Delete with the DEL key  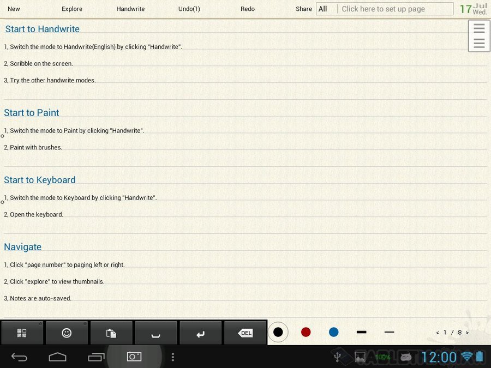point(245,333)
